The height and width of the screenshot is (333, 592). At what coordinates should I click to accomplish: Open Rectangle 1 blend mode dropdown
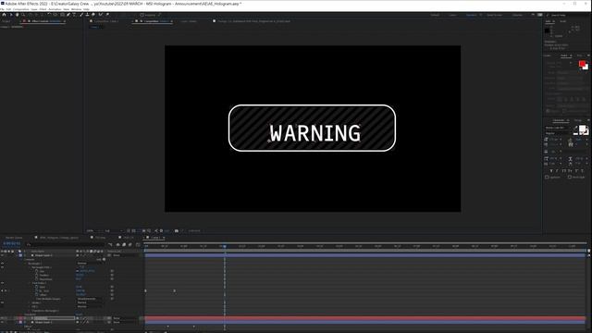pyautogui.click(x=89, y=264)
